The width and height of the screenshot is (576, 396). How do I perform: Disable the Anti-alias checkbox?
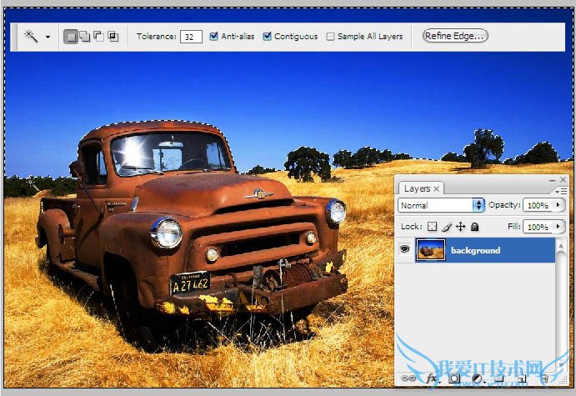pos(214,37)
